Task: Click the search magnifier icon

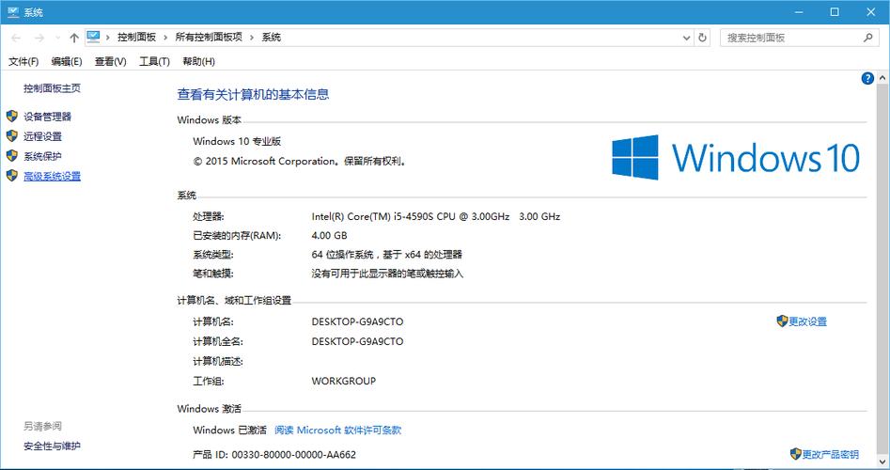Action: [x=867, y=38]
